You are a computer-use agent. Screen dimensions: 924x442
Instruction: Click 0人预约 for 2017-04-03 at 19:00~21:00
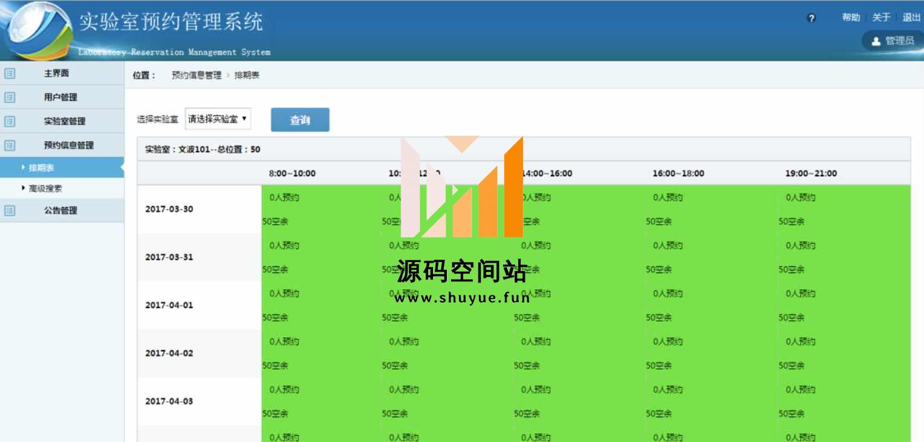point(801,390)
